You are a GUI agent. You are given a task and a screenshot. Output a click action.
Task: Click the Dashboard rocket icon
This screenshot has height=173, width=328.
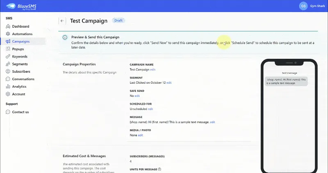(8, 26)
